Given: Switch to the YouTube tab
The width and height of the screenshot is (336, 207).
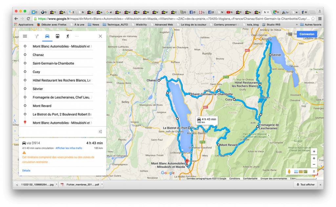Looking at the screenshot, I should point(229,12).
